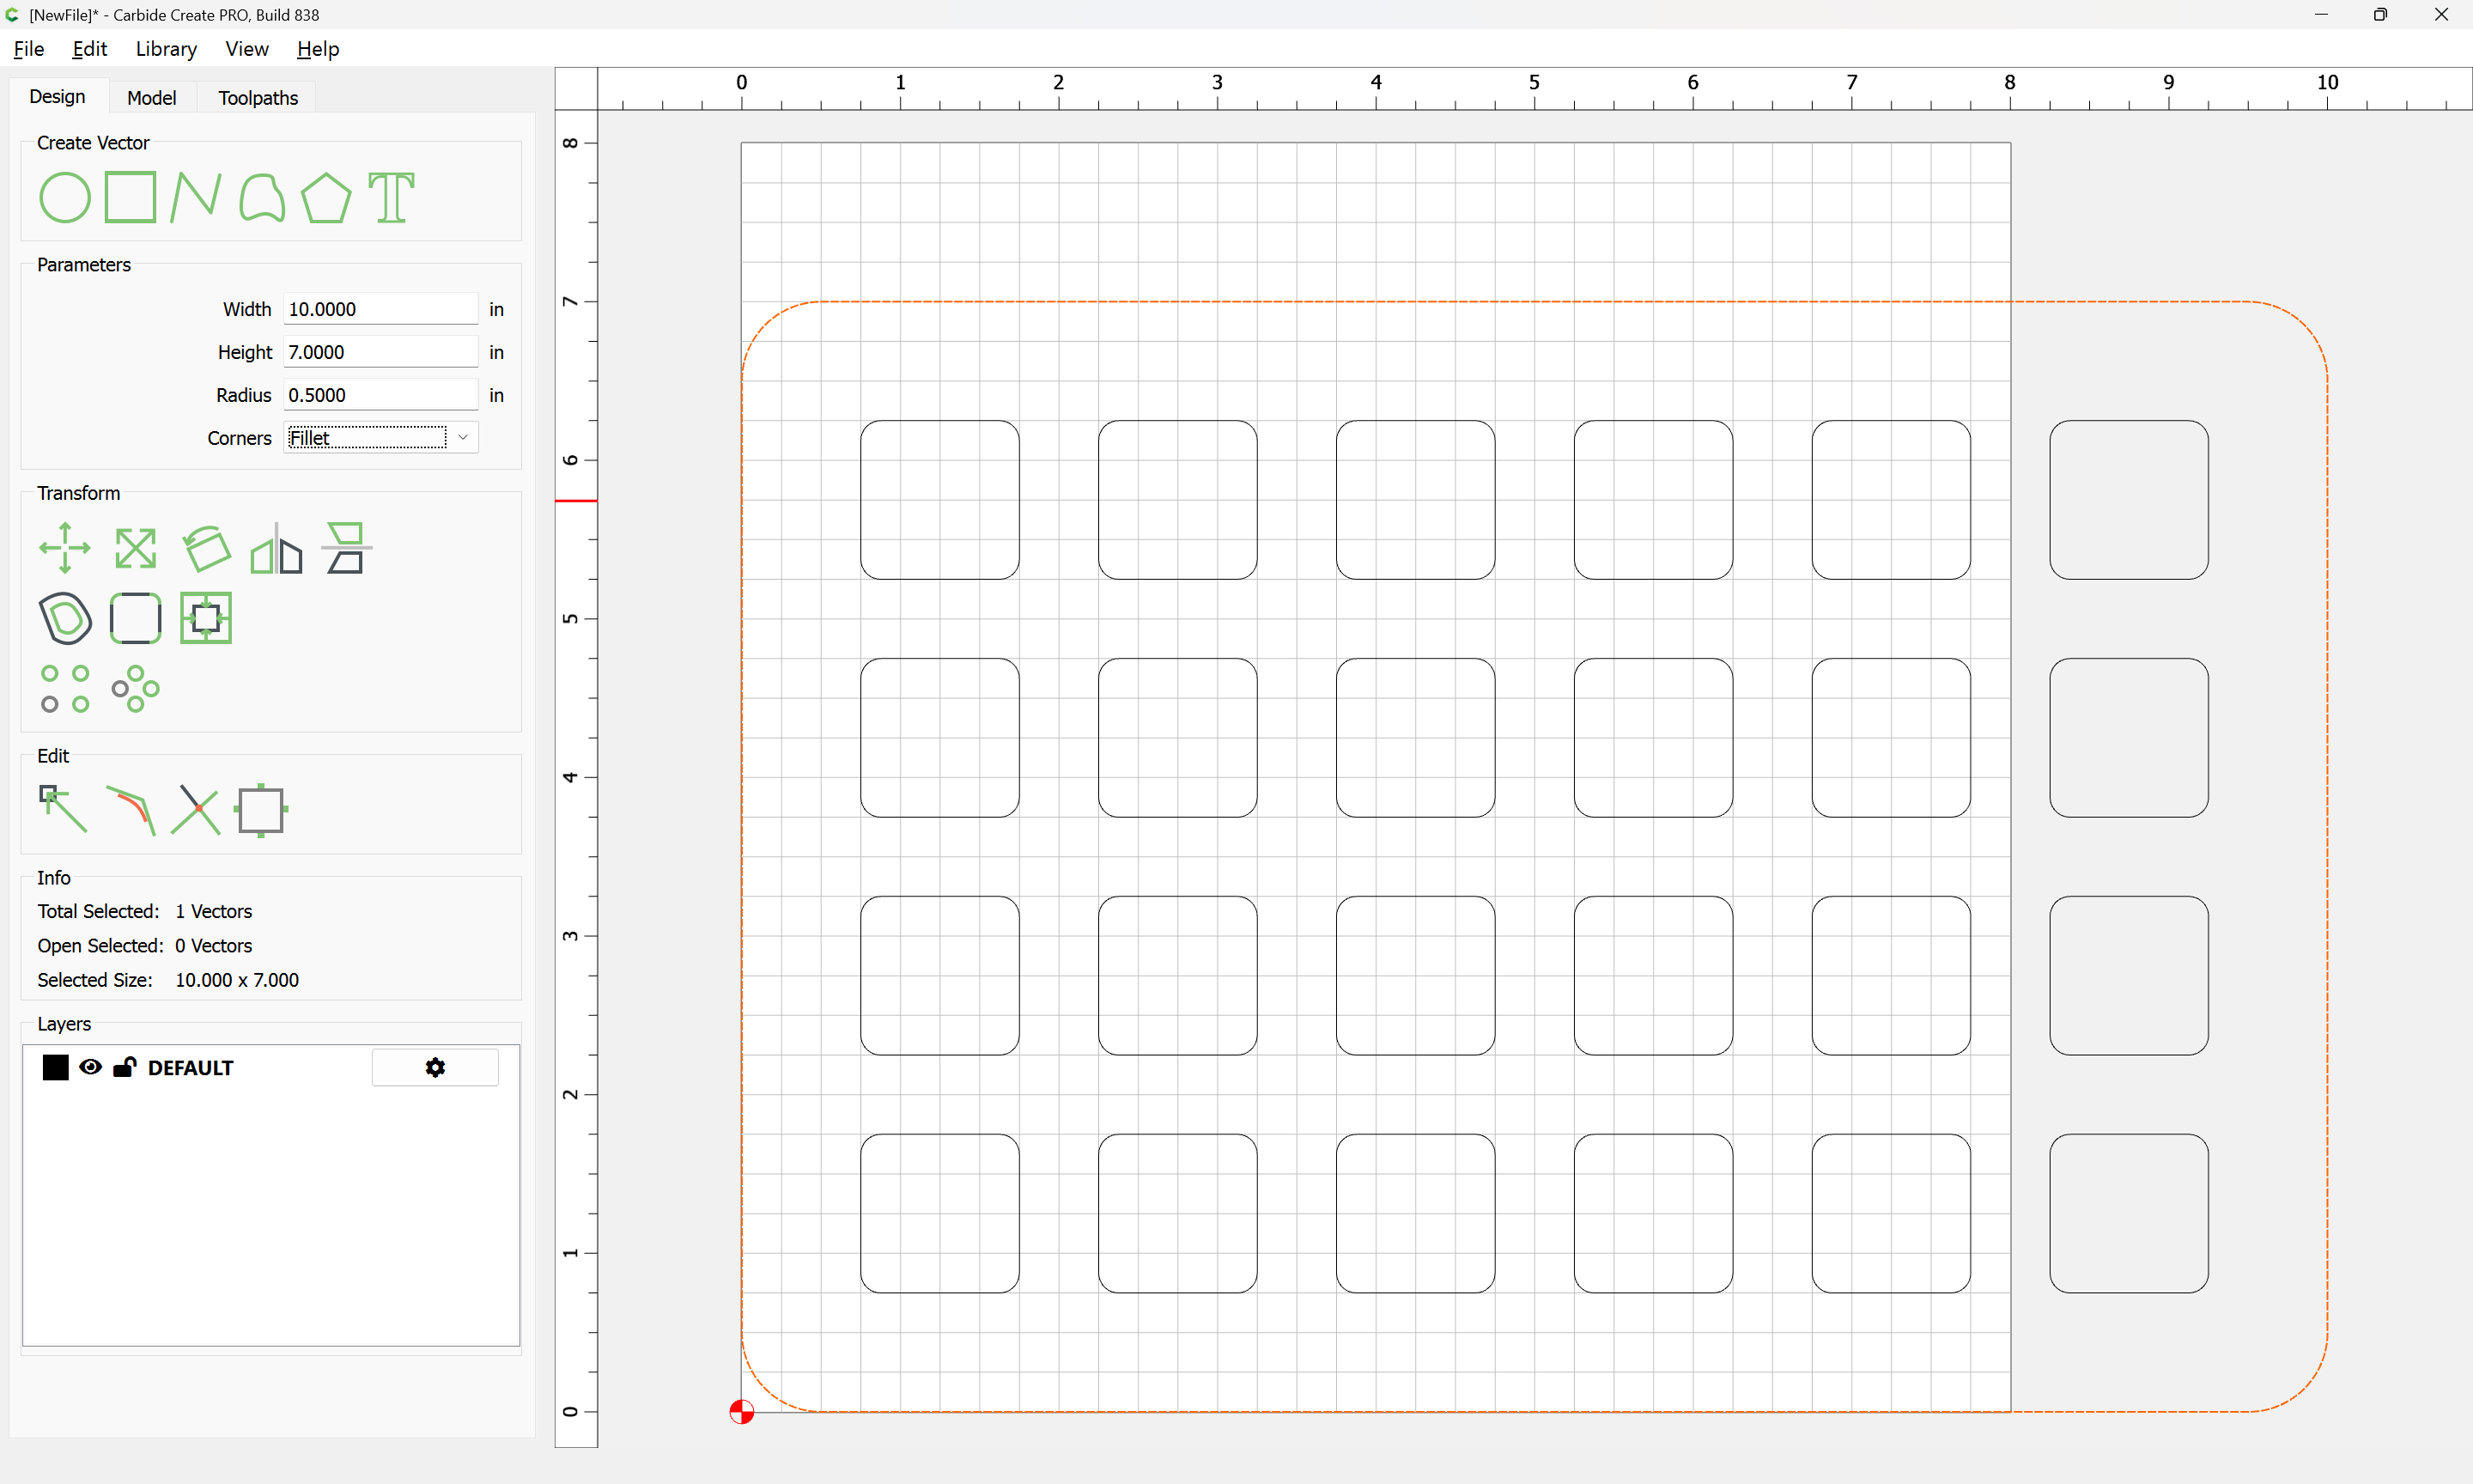Toggle lock on DEFAULT layer
2473x1484 pixels.
click(125, 1067)
